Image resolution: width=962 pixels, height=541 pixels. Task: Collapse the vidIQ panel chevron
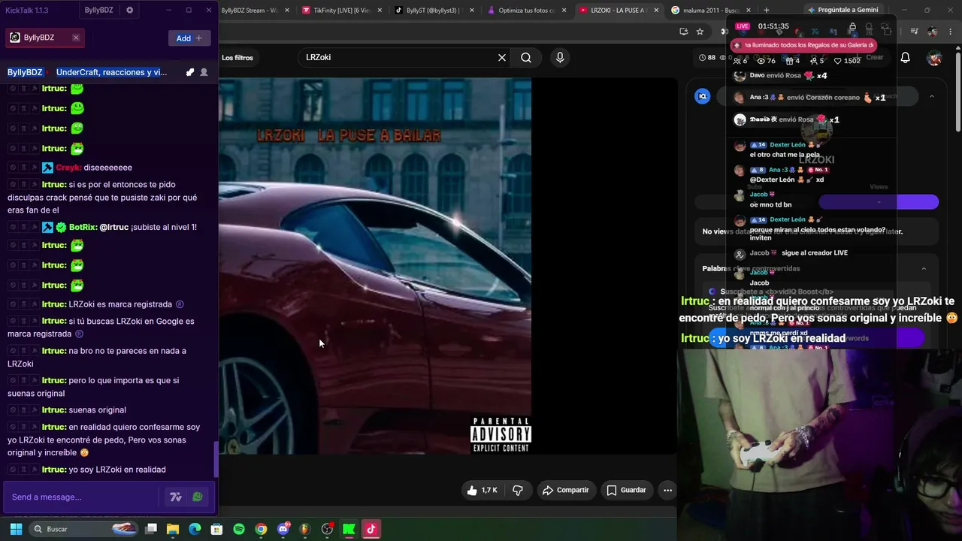[x=931, y=96]
